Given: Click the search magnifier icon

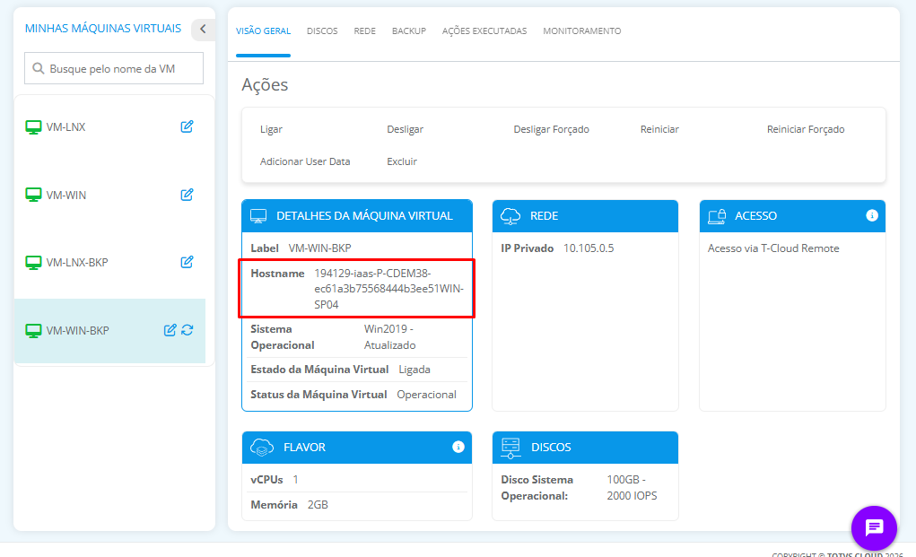Looking at the screenshot, I should point(39,68).
